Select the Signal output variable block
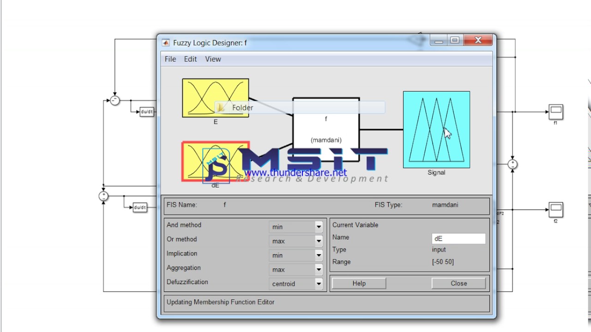591x332 pixels. (436, 130)
